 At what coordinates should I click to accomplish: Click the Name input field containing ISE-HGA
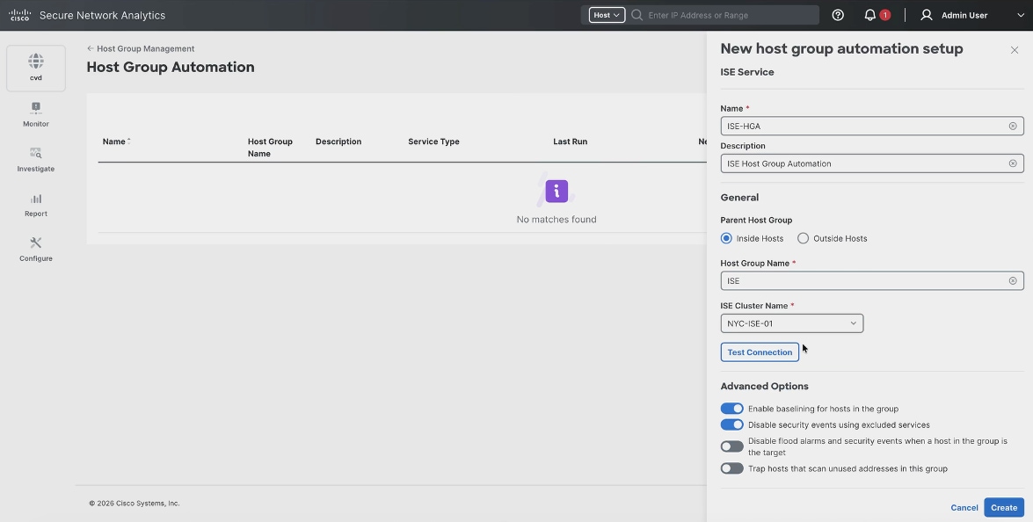[x=872, y=126]
